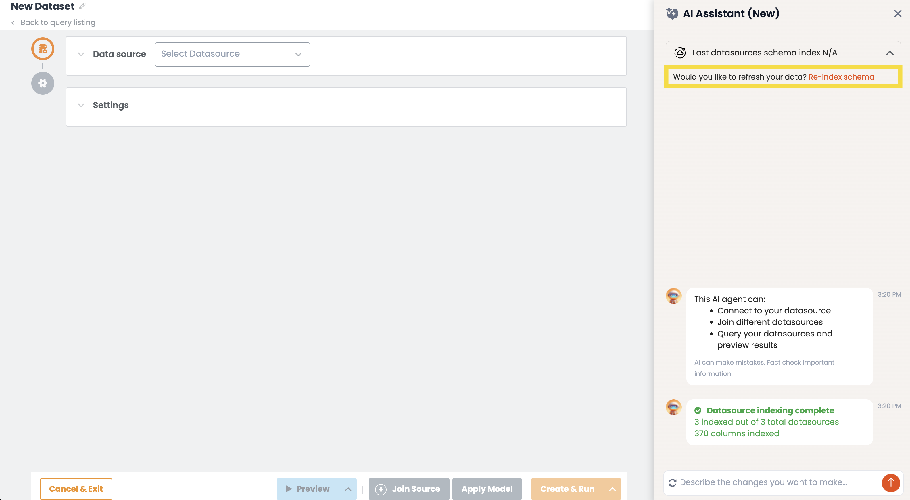This screenshot has height=500, width=910.
Task: Collapse the schema index panel chevron
Action: point(890,53)
